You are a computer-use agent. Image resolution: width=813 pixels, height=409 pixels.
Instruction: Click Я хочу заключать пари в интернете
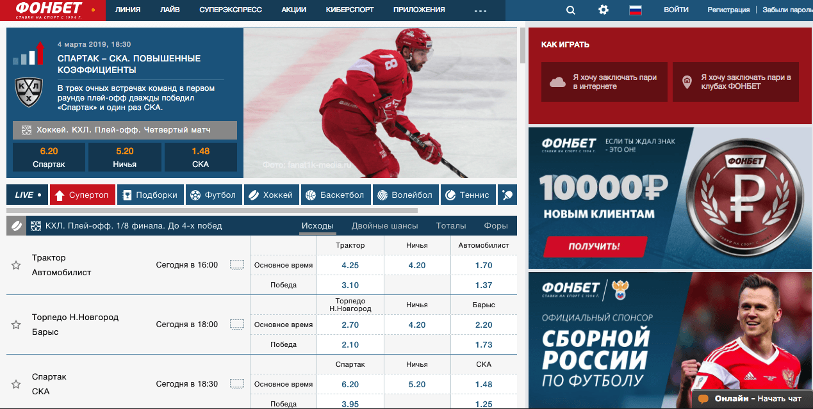[x=604, y=82]
